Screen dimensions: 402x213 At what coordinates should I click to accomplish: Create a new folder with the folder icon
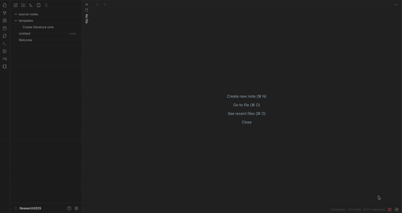point(23,5)
